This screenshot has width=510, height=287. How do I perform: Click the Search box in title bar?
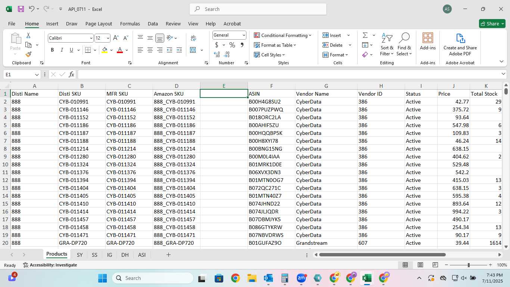tap(258, 9)
